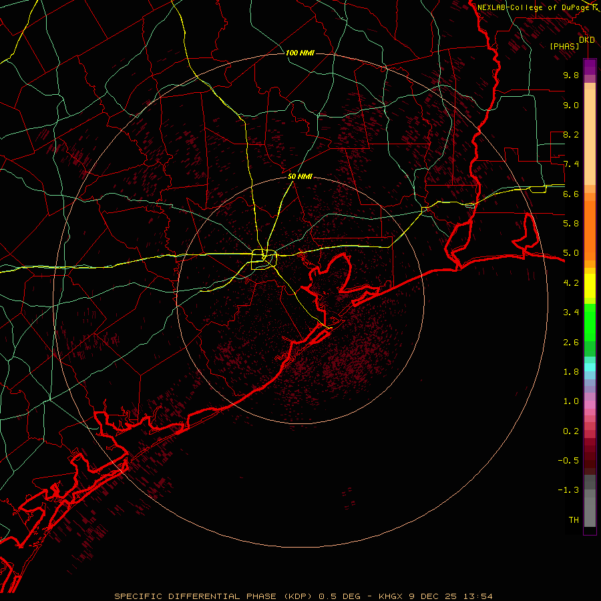Click the 0.2 scale value
This screenshot has height=601, width=601.
point(571,431)
